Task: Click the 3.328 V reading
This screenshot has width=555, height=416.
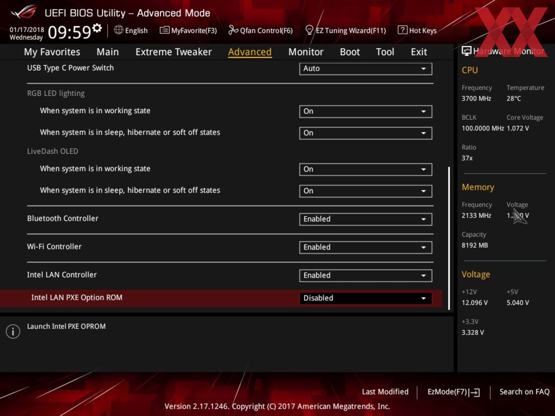Action: click(473, 332)
